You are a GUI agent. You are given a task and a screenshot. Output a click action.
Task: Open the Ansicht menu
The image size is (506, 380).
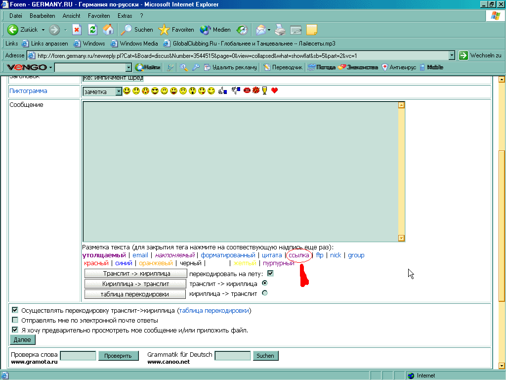[71, 16]
